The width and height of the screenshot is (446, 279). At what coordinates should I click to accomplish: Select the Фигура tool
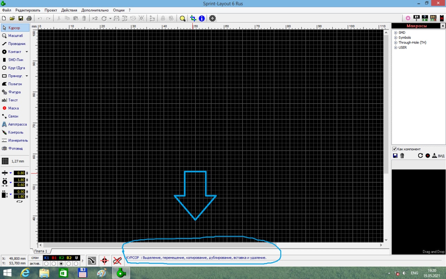15,92
